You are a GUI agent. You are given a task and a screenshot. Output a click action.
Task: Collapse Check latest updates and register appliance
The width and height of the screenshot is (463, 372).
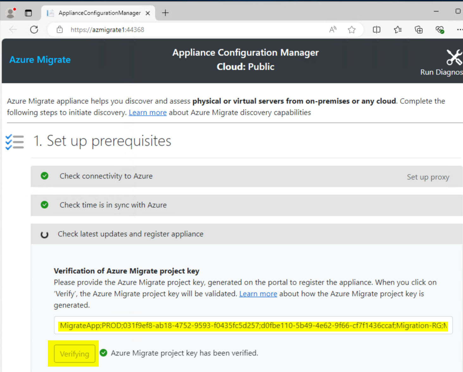247,234
